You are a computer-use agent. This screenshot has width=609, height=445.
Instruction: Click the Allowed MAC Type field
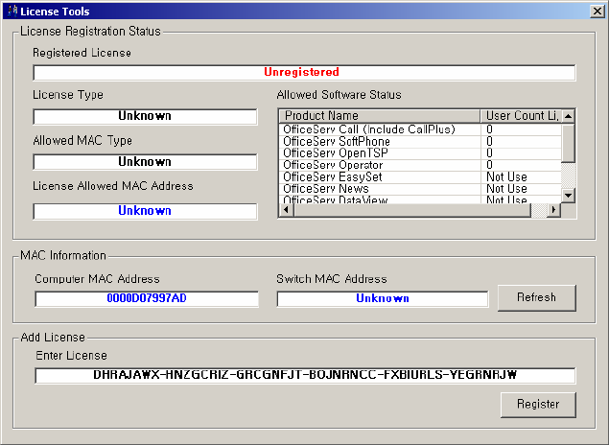(145, 162)
